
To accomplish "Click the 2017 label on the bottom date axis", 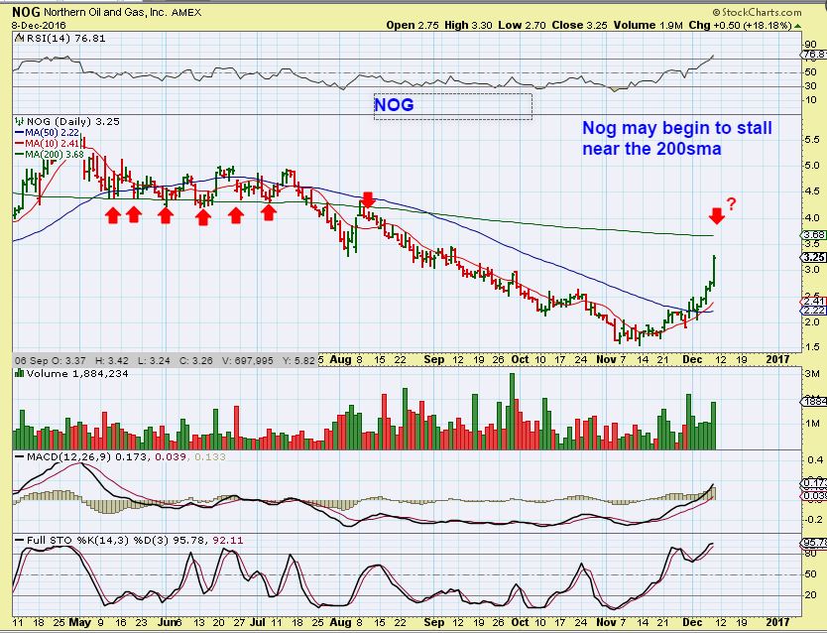I will 777,622.
